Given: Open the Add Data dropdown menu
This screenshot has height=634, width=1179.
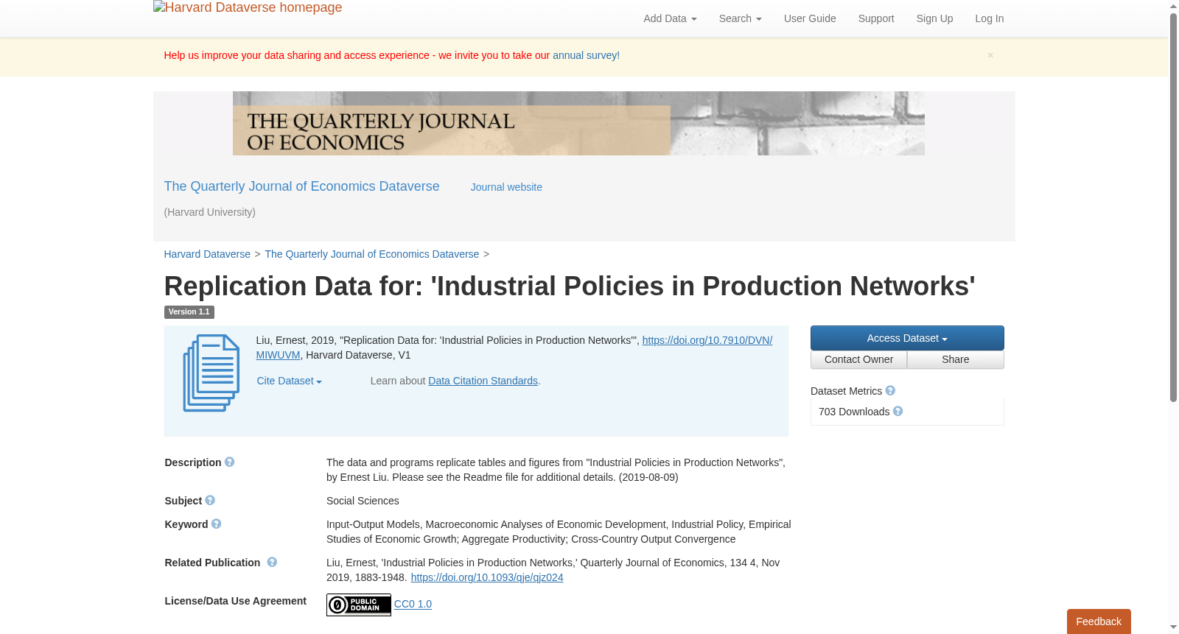Looking at the screenshot, I should click(670, 18).
